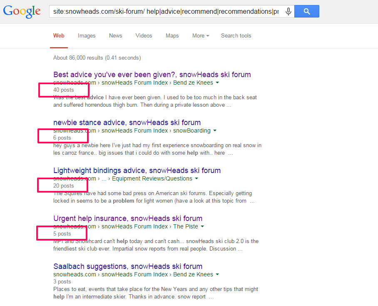Viewport: 378px width, 306px height.
Task: Click 'snowBoarding' in the newbie stance breadcrumb
Action: 191,130
